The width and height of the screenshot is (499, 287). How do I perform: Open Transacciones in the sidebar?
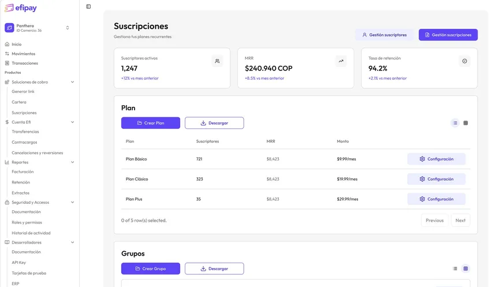tap(24, 63)
